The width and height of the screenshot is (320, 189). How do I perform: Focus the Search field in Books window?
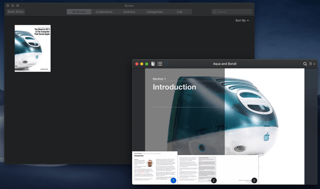(x=232, y=12)
